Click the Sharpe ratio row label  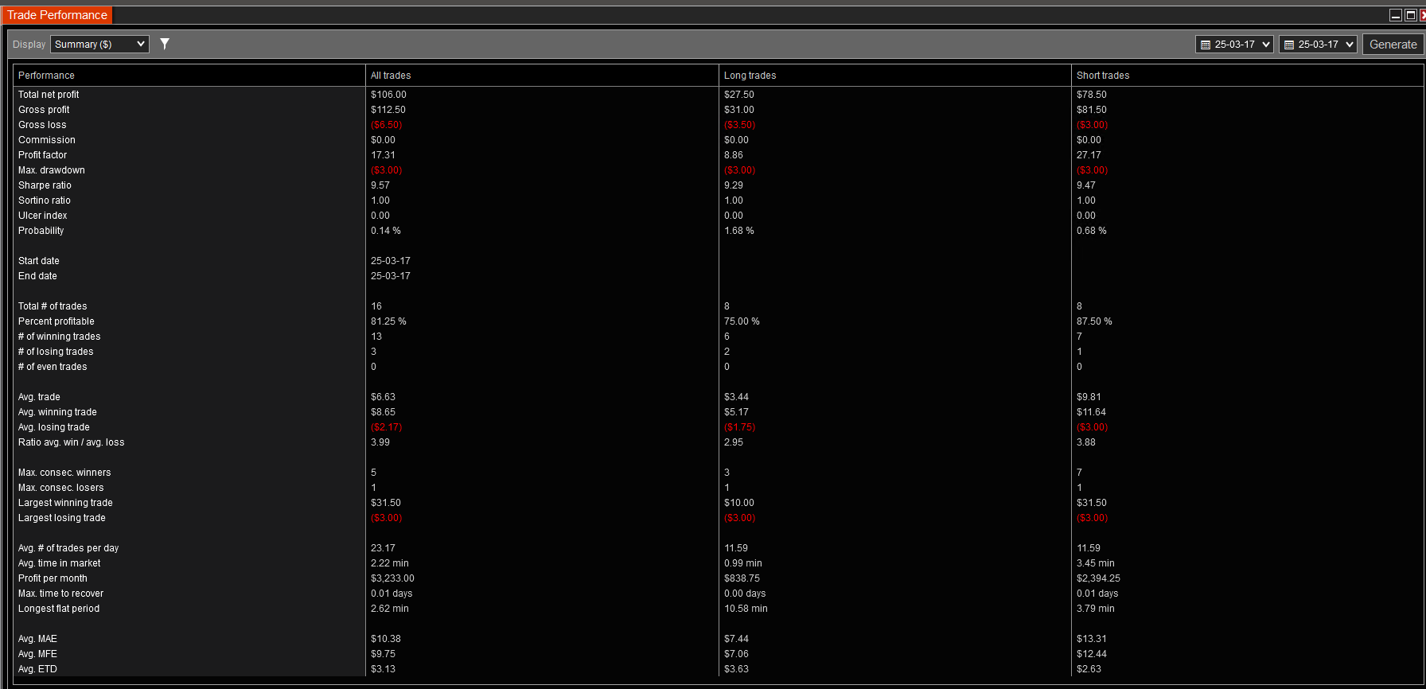45,185
